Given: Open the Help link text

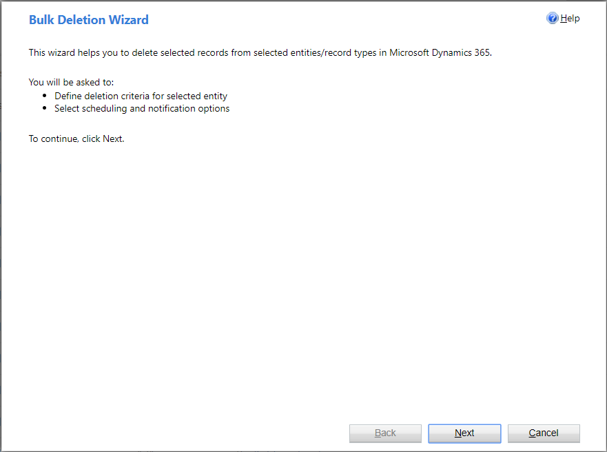Looking at the screenshot, I should [x=570, y=18].
